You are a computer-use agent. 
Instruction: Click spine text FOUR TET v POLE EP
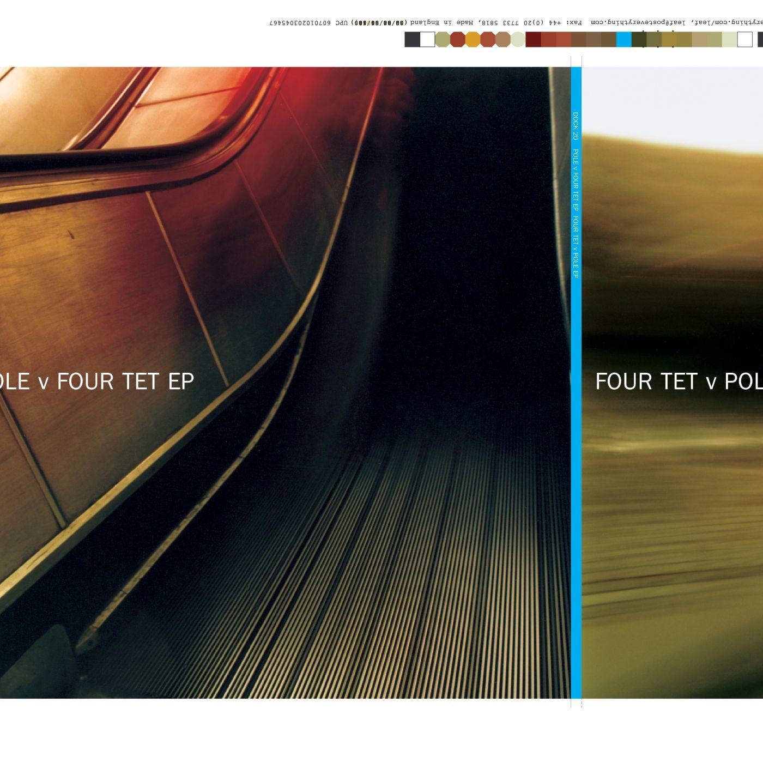(x=576, y=247)
